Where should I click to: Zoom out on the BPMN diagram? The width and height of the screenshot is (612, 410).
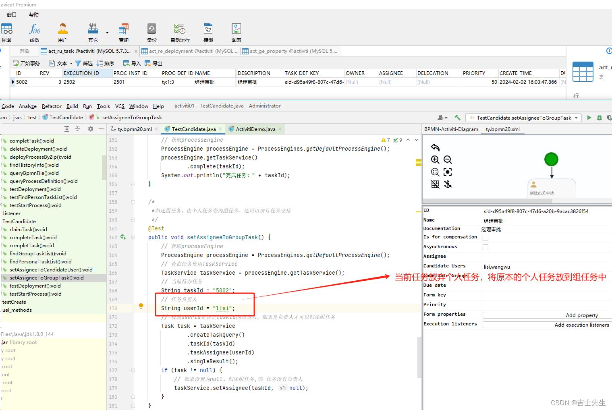pyautogui.click(x=448, y=159)
